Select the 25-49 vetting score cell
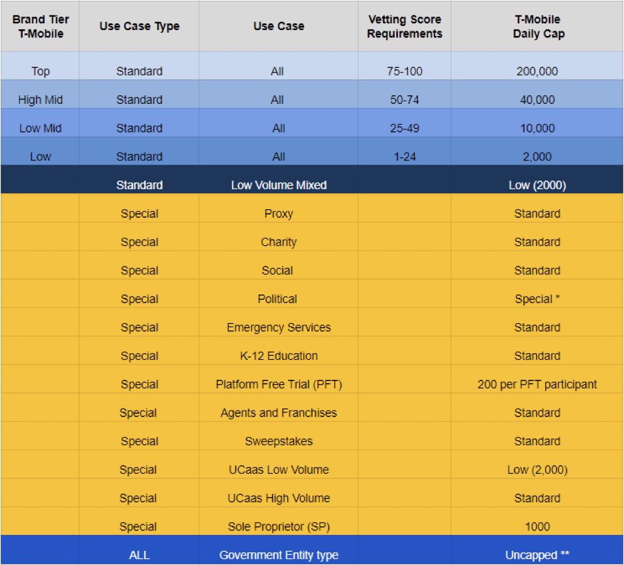624x565 pixels. point(404,128)
